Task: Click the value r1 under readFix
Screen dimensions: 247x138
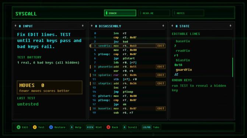Action: point(176,55)
